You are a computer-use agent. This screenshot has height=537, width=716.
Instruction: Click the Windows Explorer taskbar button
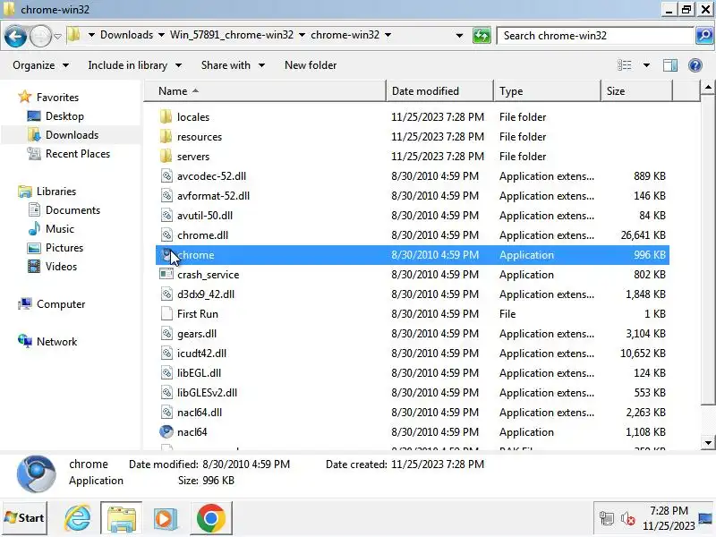coord(122,518)
